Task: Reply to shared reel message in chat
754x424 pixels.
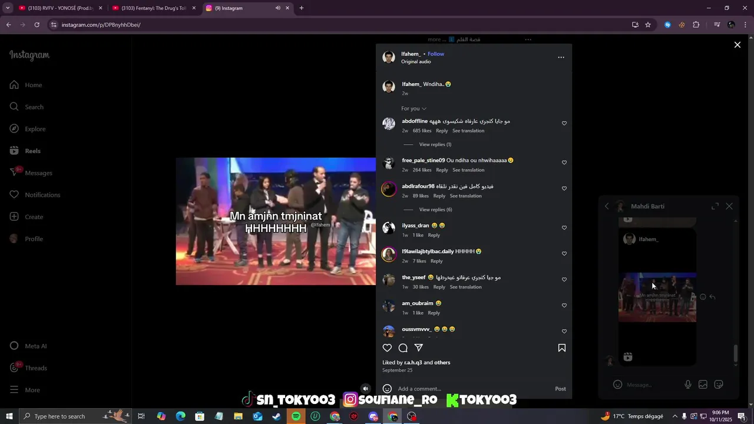Action: coord(712,297)
